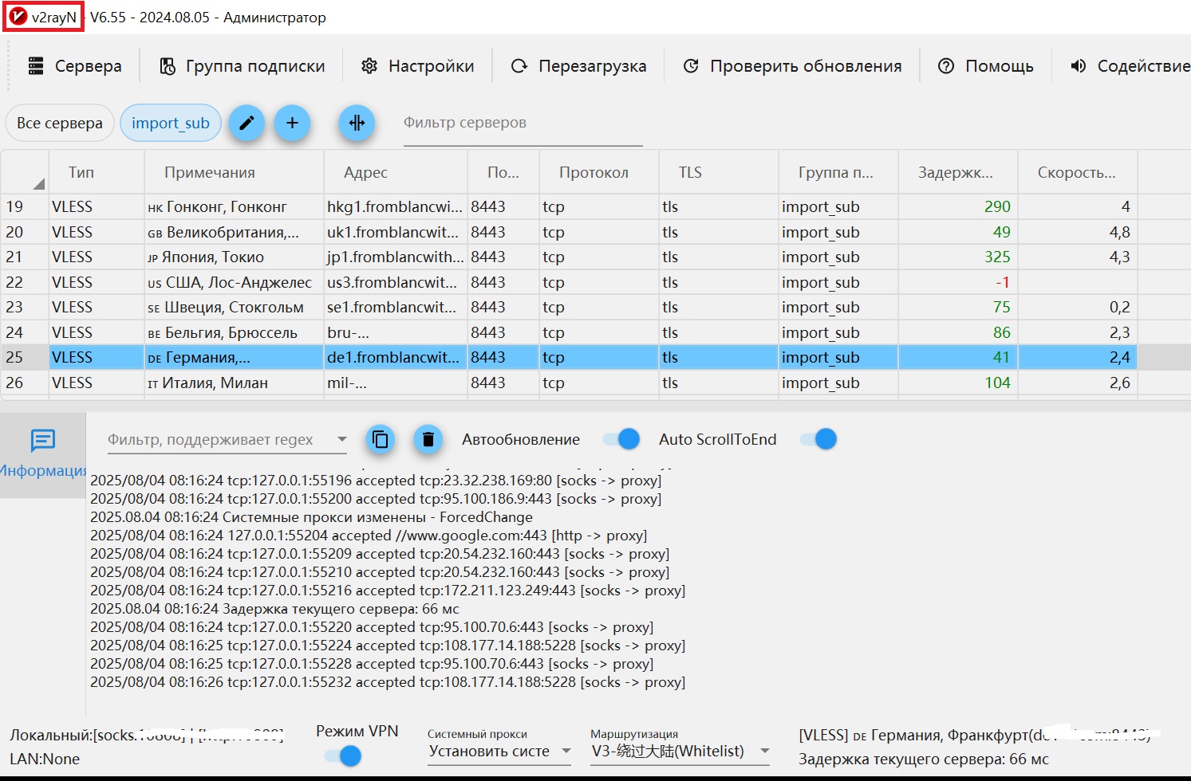Click the v2rayN logo in title bar
Viewport: 1191px width, 781px height.
tap(18, 17)
